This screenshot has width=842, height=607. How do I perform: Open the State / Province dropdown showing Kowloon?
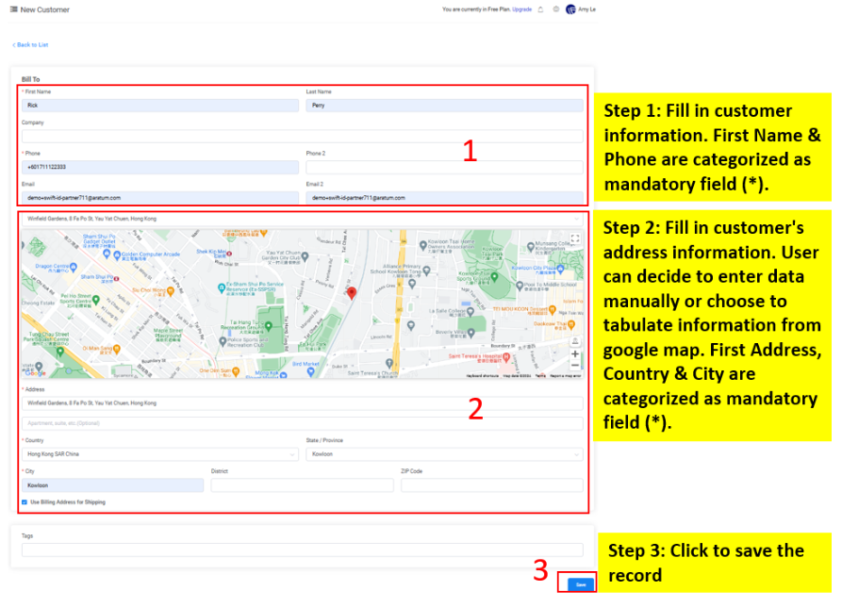click(445, 454)
